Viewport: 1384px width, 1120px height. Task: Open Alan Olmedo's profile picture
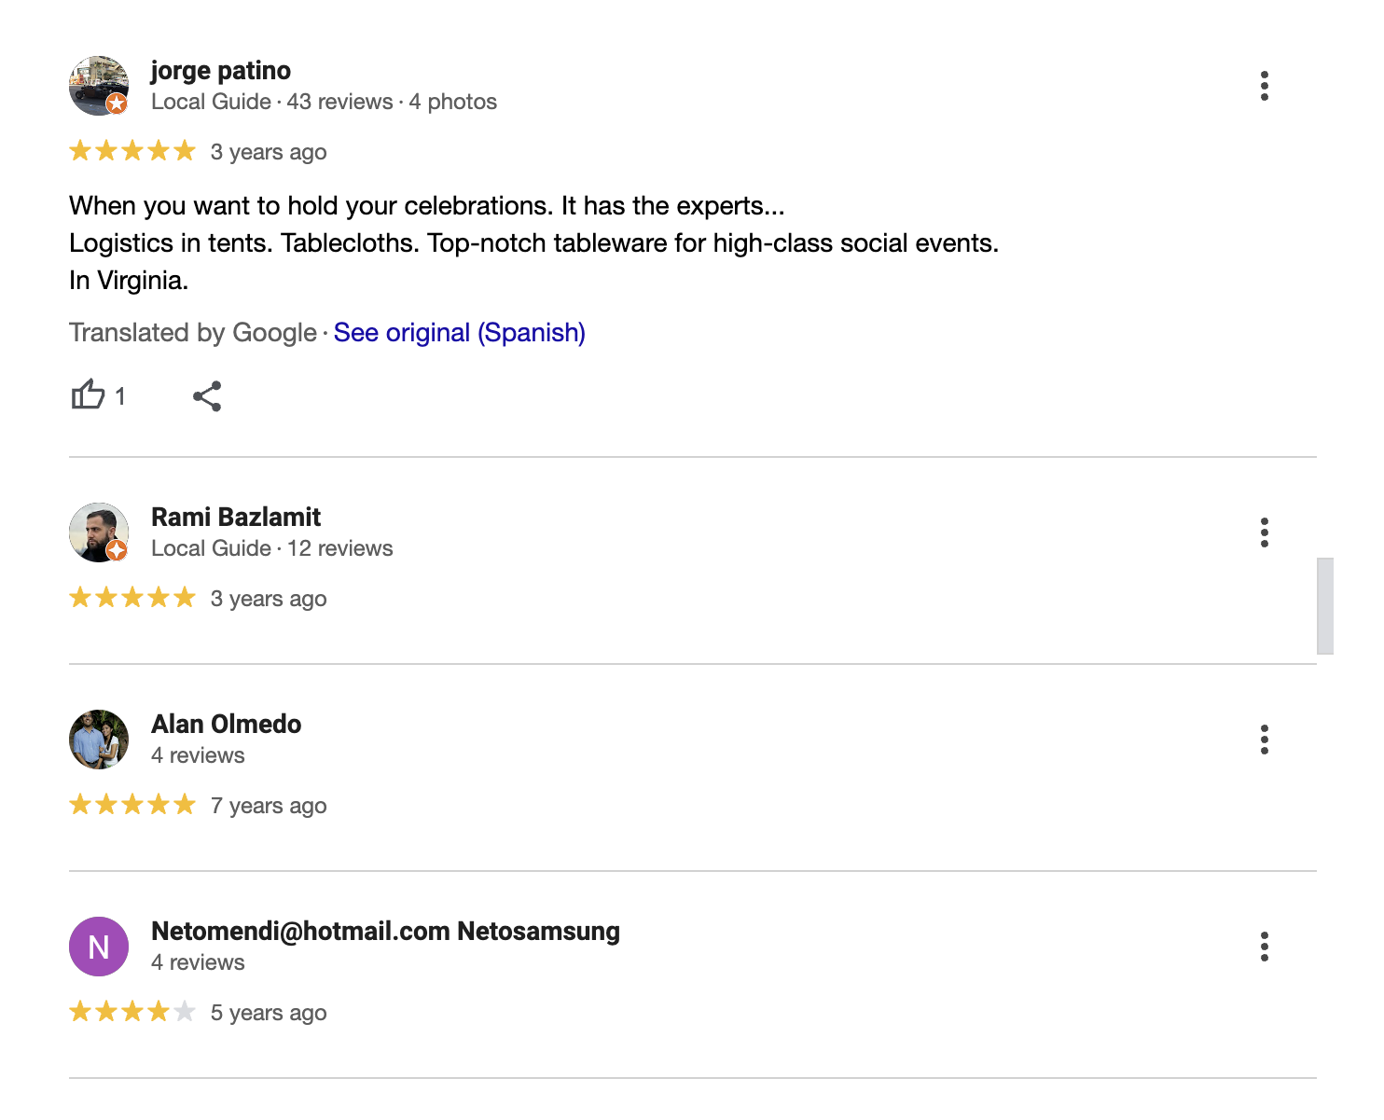point(99,740)
